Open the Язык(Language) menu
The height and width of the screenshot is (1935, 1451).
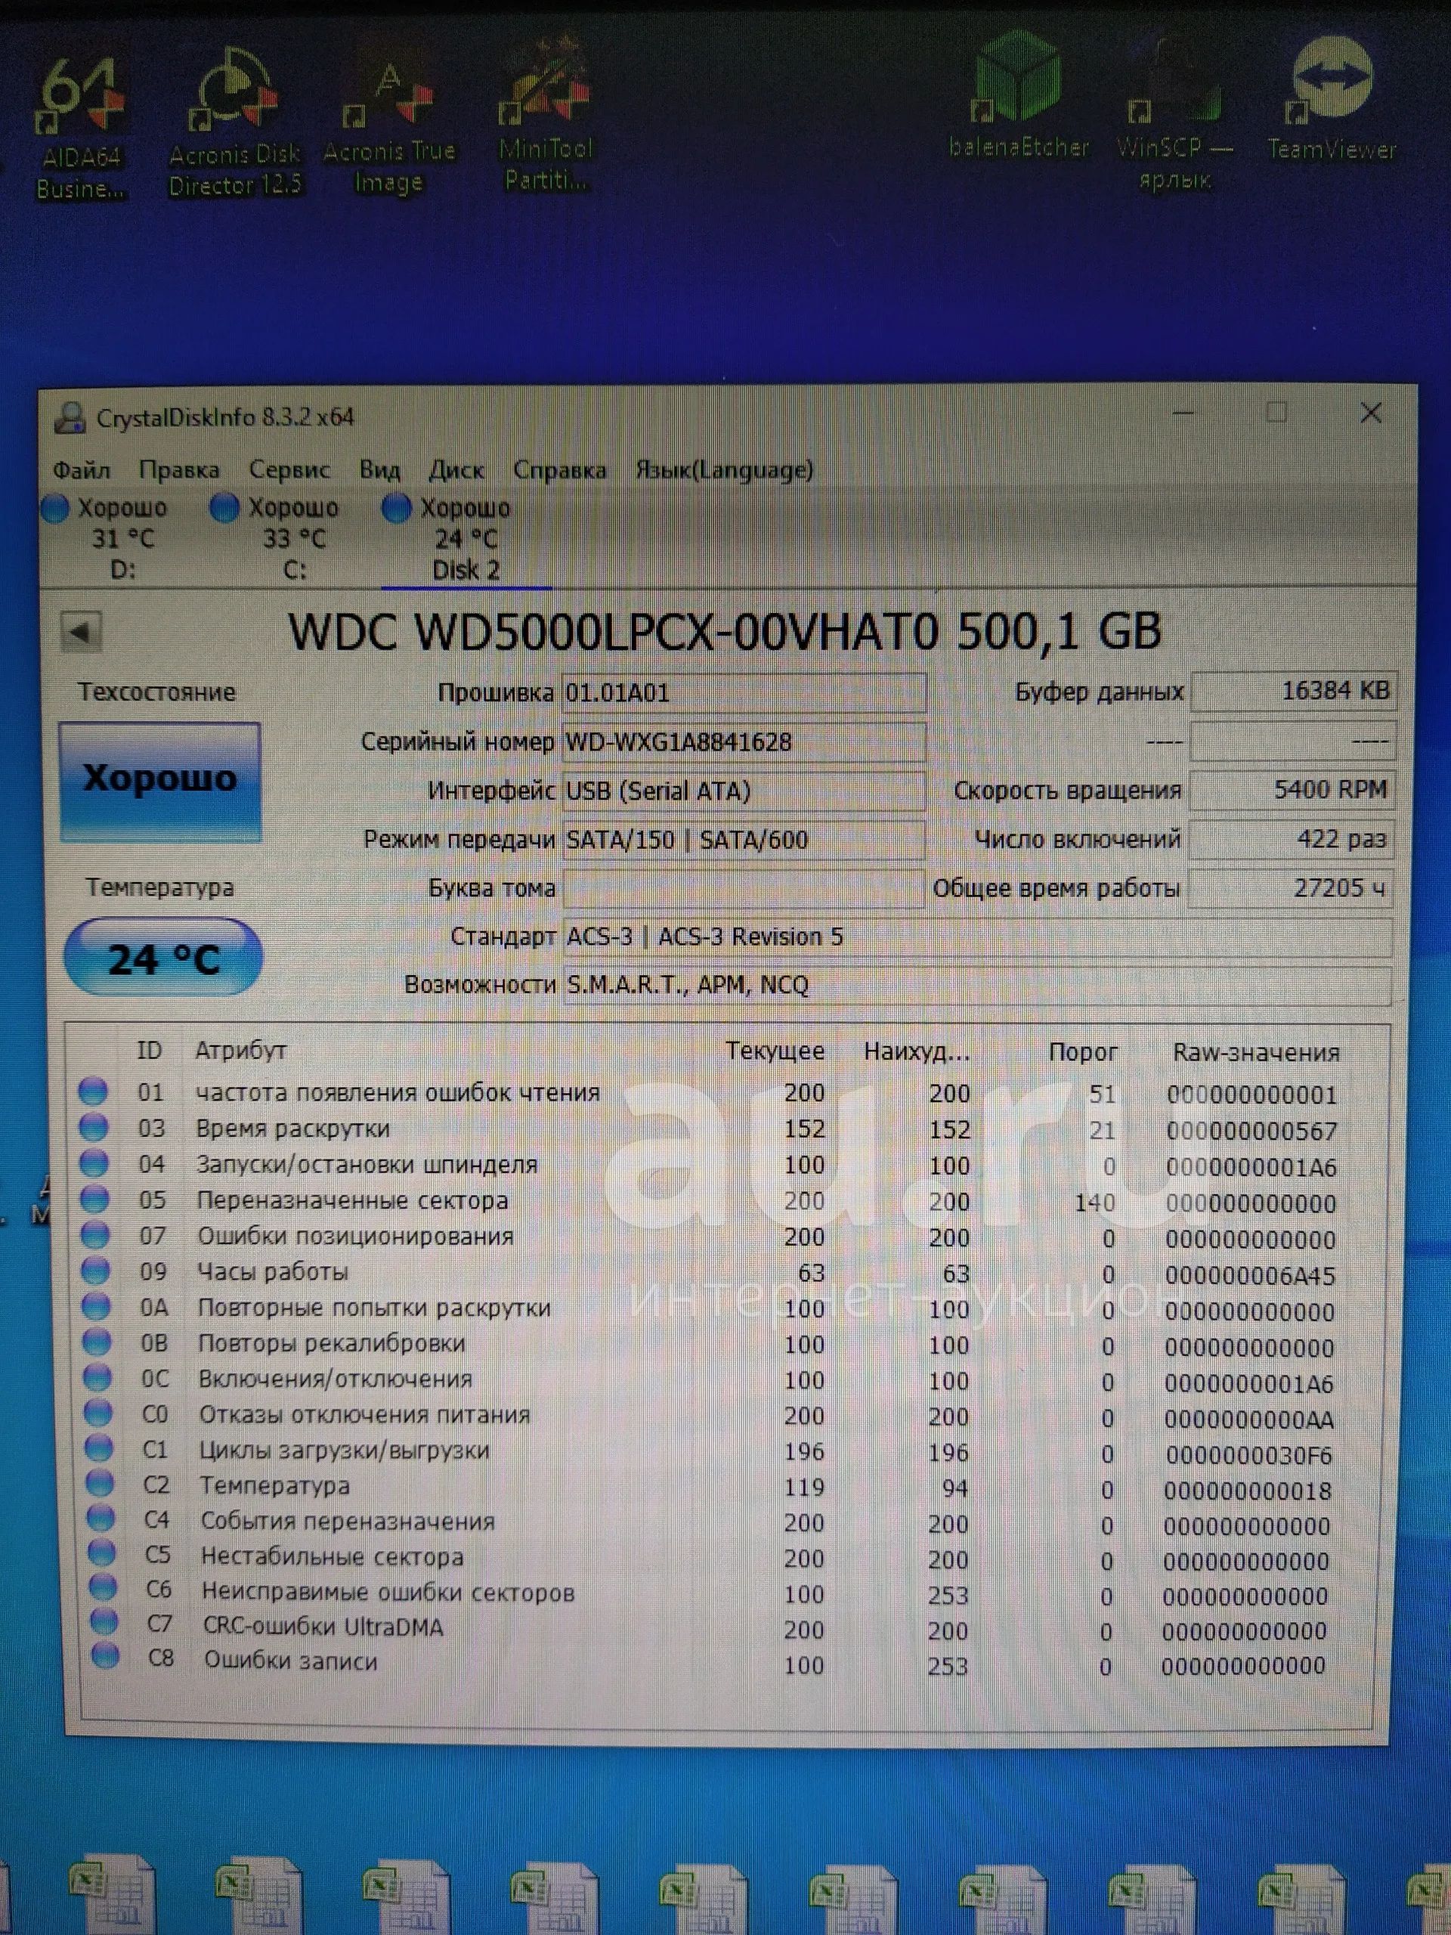(724, 469)
